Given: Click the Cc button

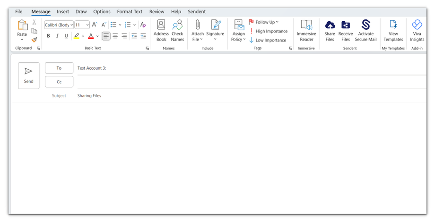Looking at the screenshot, I should 59,82.
